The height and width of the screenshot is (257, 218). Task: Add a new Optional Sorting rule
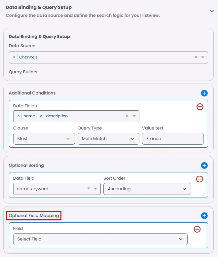204,165
